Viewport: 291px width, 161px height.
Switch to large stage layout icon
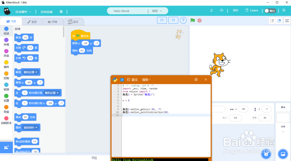click(x=279, y=21)
